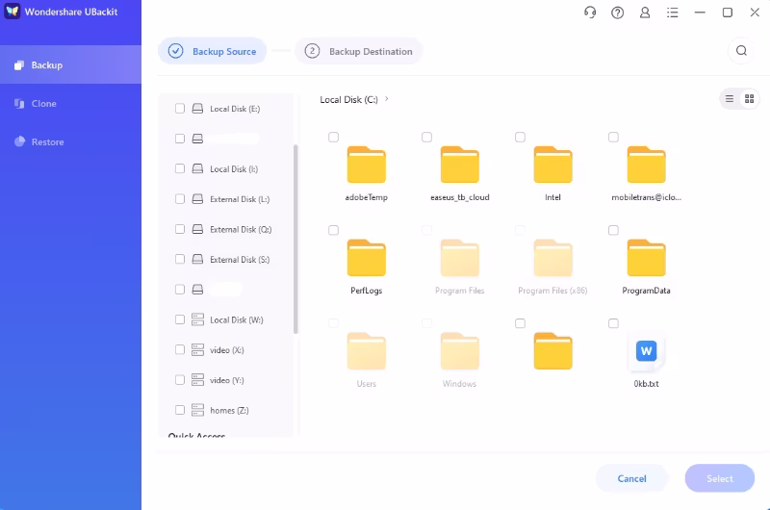This screenshot has height=510, width=770.
Task: Check the Local Disk (E:) checkbox
Action: click(x=180, y=109)
